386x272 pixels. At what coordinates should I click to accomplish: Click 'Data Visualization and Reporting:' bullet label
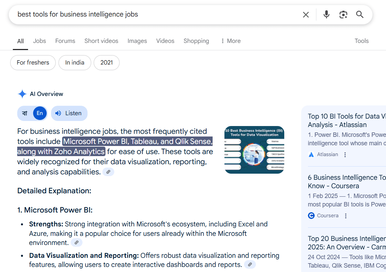[x=84, y=255]
